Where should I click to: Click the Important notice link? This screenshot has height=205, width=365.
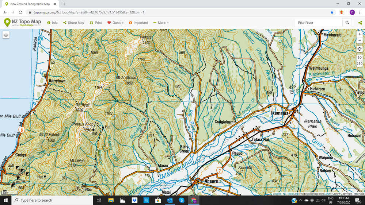tap(138, 23)
